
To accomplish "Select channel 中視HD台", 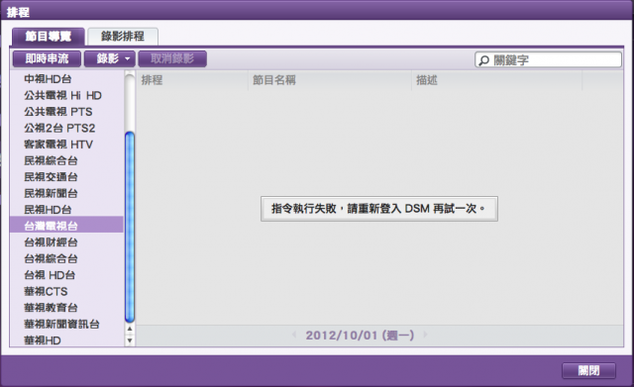I will [x=66, y=79].
